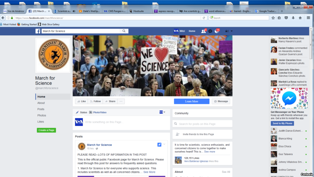The width and height of the screenshot is (314, 177).
Task: Click the Facebook search field
Action: tap(81, 31)
